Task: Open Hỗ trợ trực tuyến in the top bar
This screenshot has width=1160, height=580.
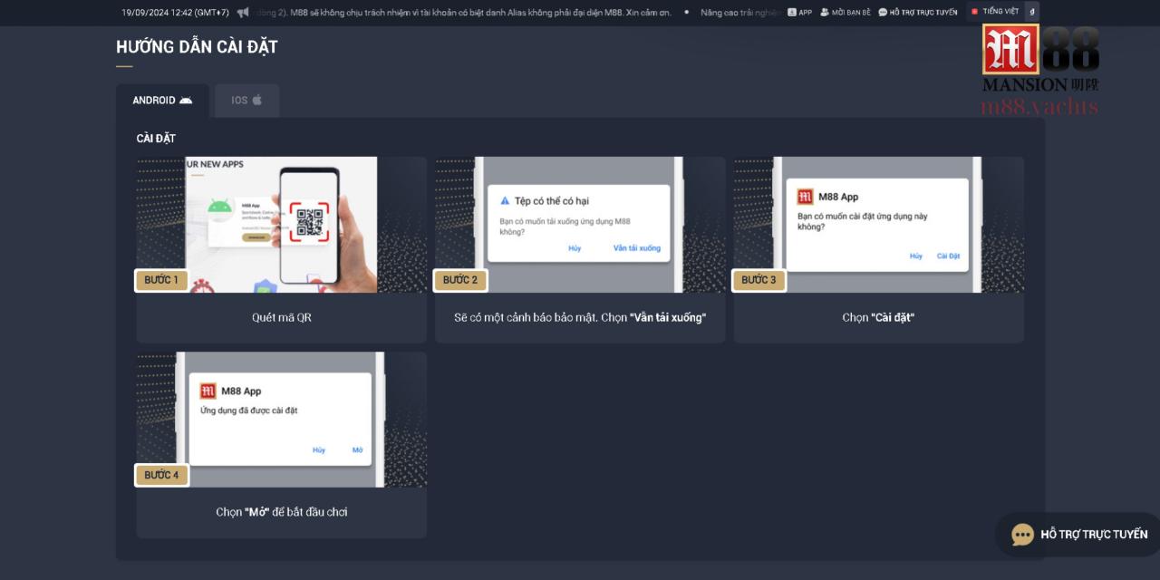Action: [x=917, y=12]
